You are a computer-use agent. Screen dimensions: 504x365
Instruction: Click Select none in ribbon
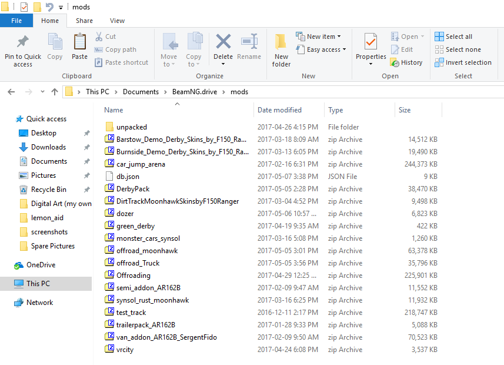458,49
